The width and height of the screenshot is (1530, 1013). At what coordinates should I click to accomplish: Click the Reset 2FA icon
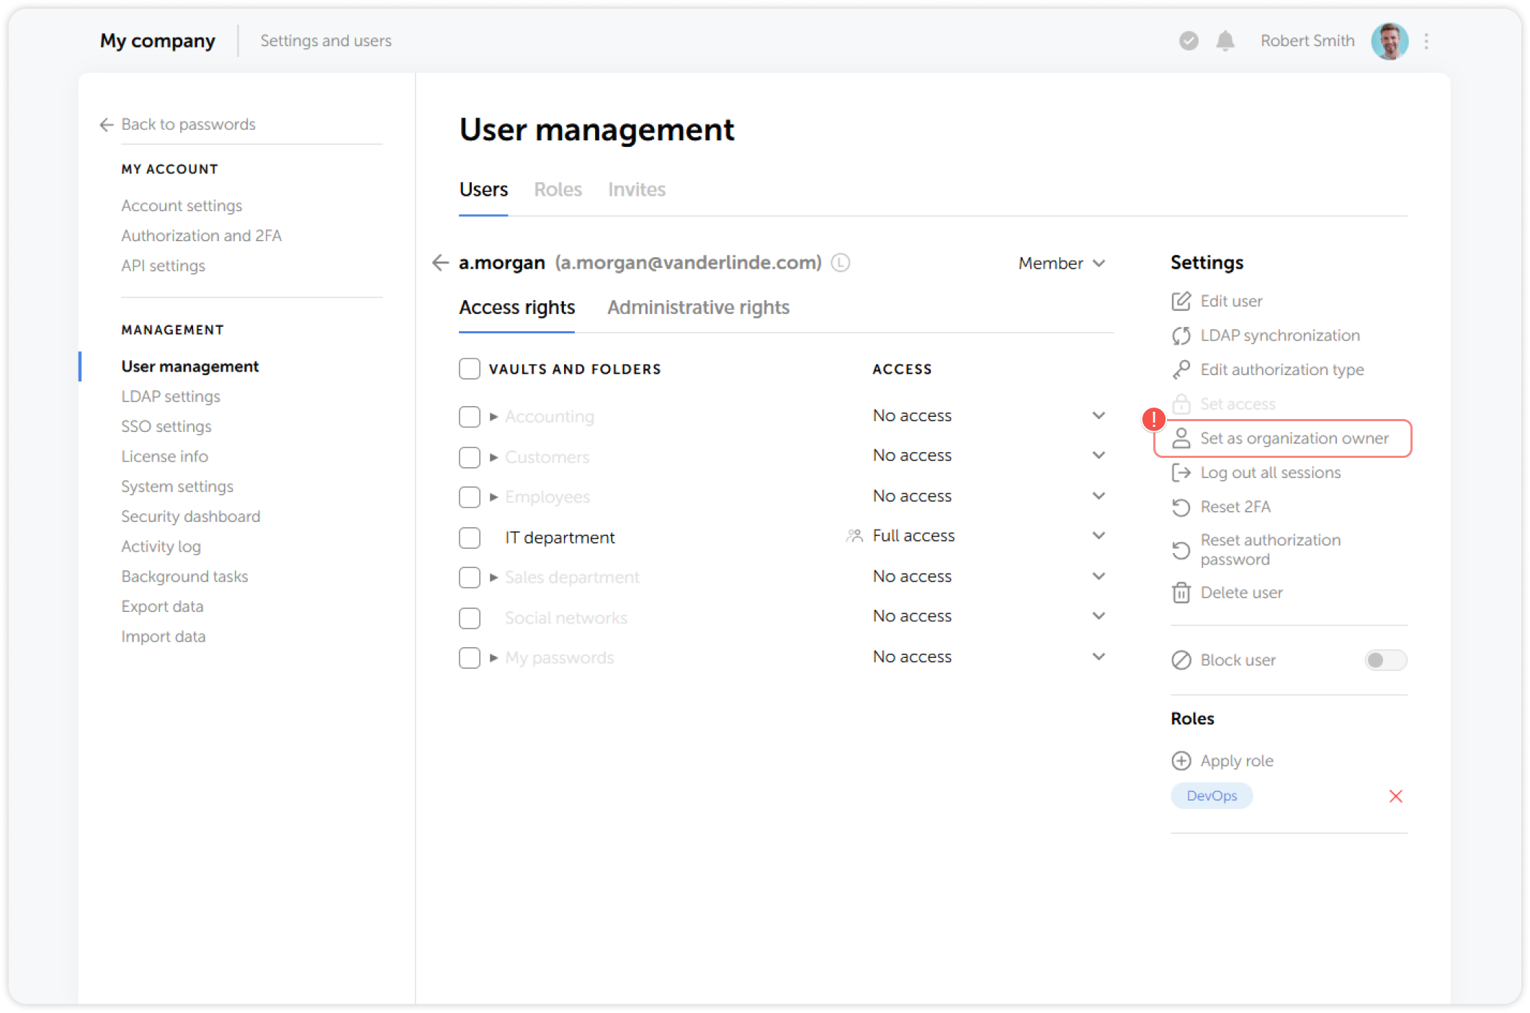(1181, 507)
